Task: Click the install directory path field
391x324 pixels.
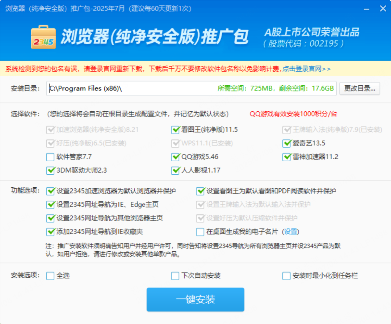Action: [x=191, y=88]
